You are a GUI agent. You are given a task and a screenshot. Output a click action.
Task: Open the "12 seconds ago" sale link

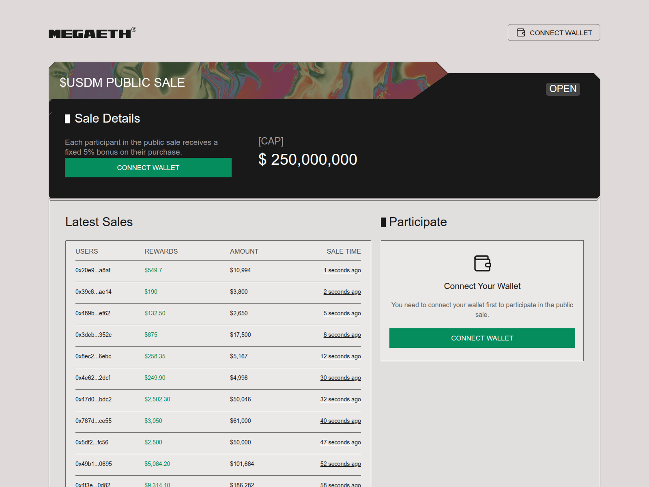point(340,356)
